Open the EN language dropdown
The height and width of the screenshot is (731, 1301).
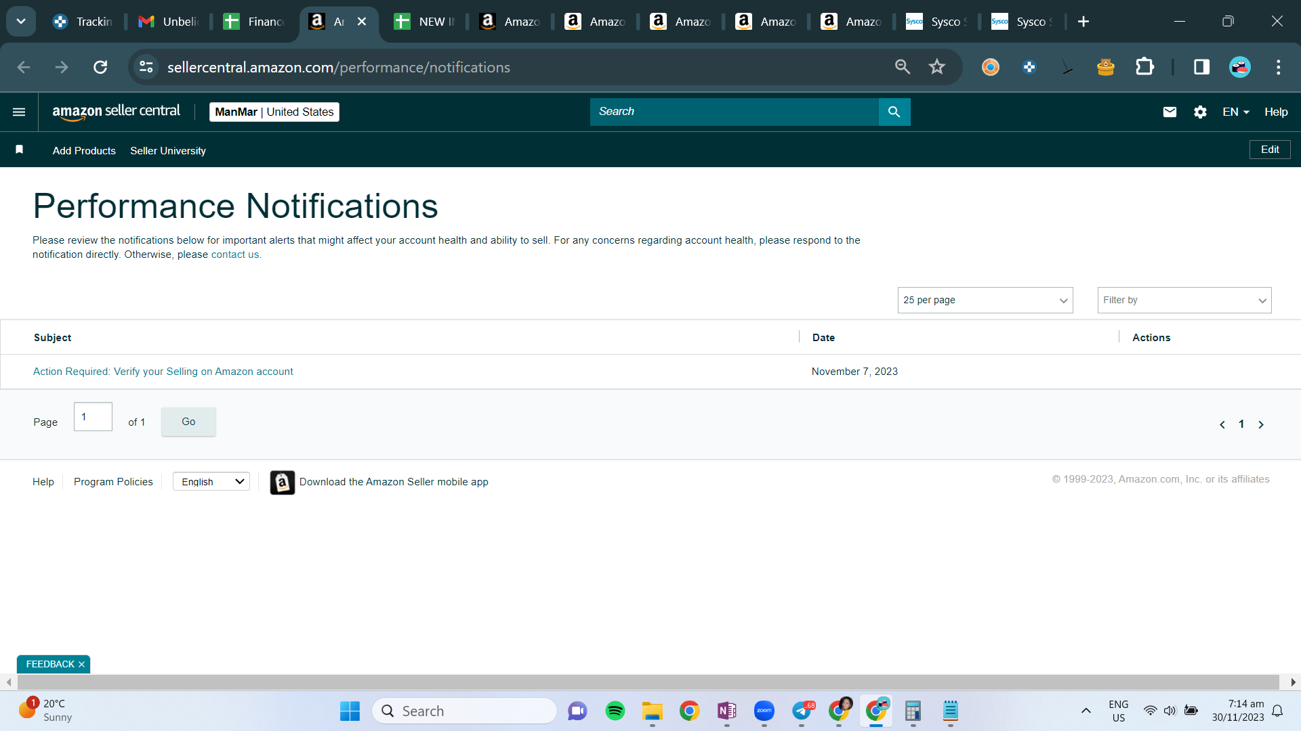1236,112
